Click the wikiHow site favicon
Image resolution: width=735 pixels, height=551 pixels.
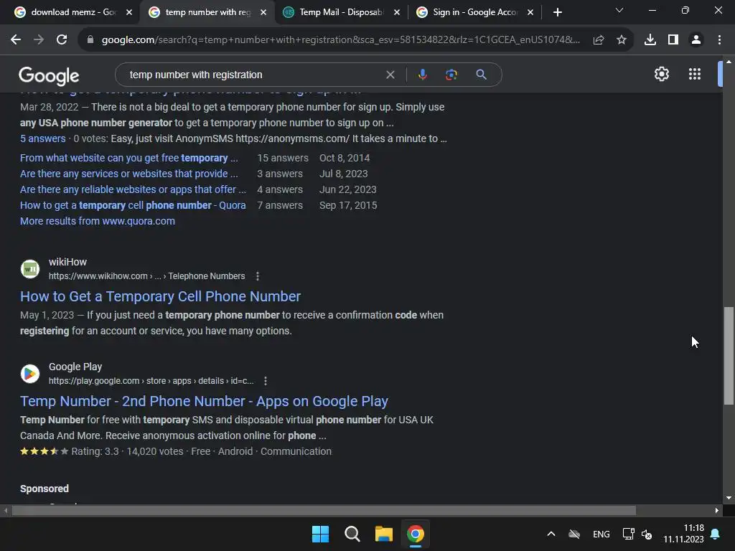point(30,269)
